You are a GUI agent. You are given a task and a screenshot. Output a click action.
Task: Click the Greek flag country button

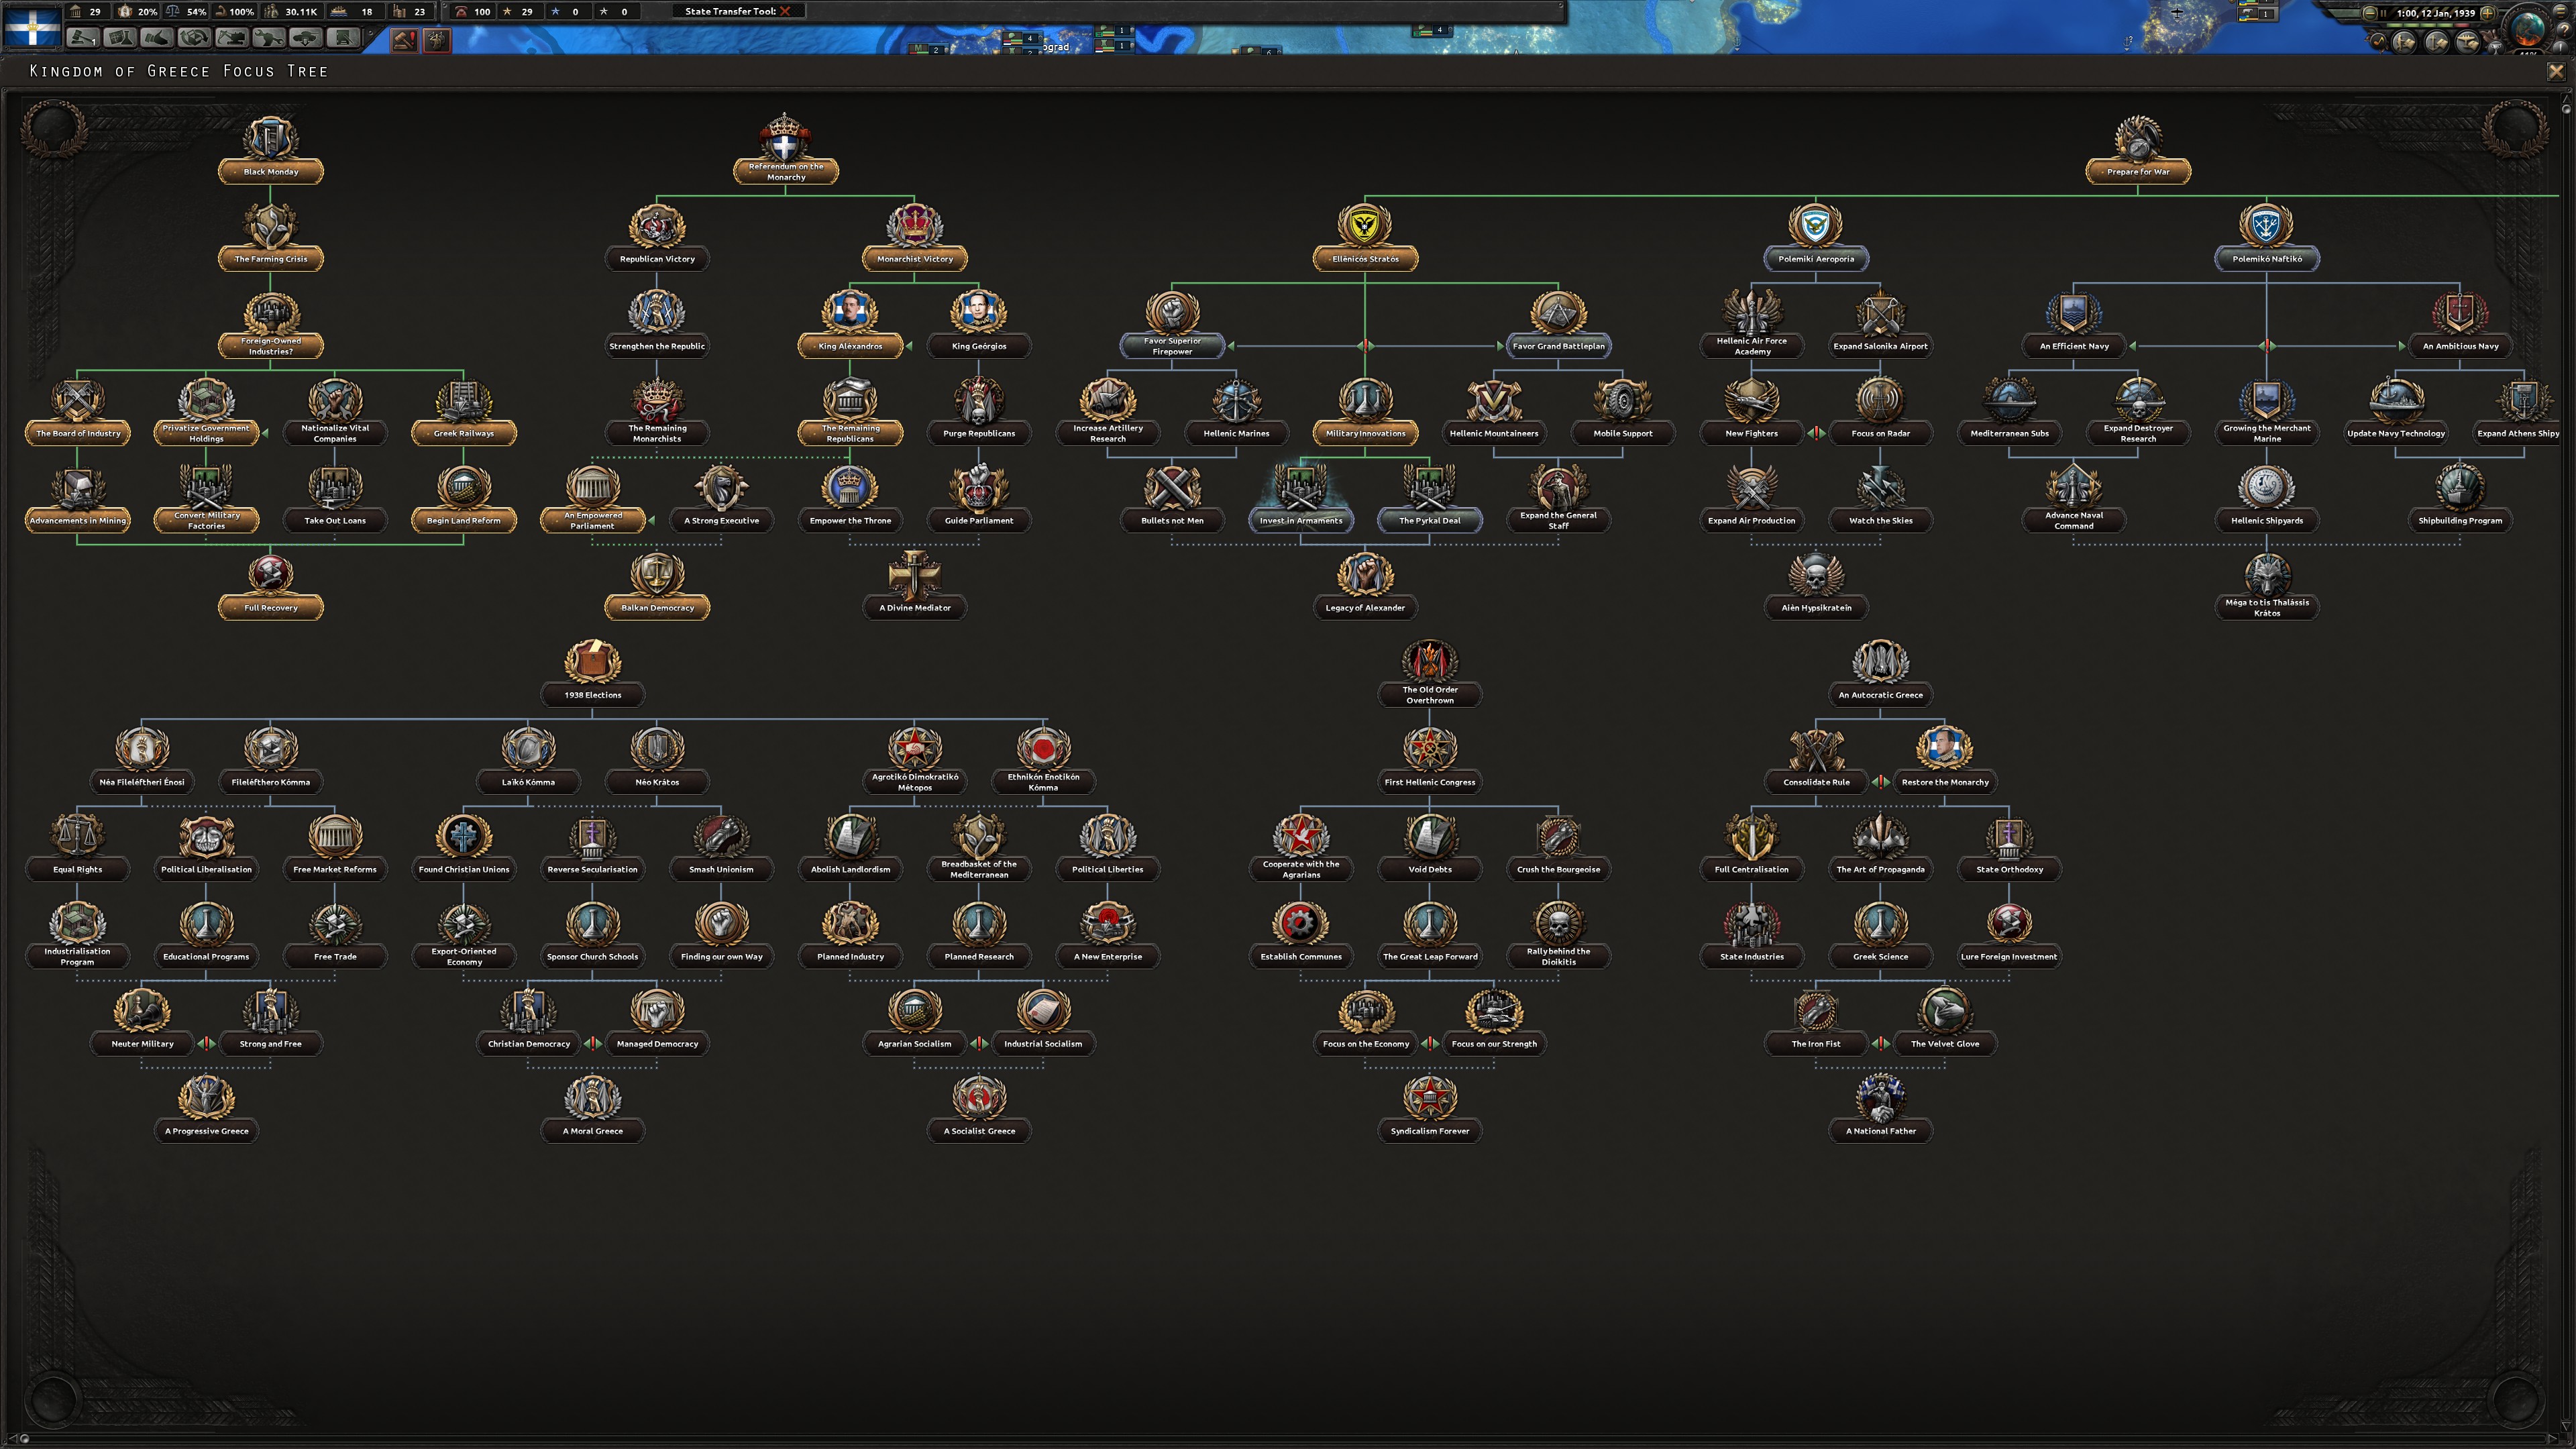coord(32,27)
